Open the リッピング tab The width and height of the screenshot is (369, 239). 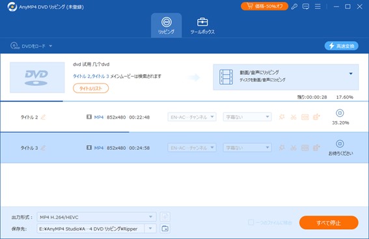click(x=166, y=25)
